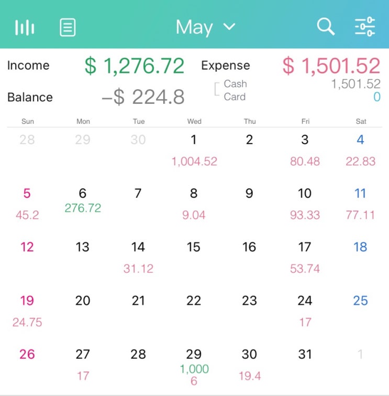Open the filter sliders settings icon
389x396 pixels.
coord(365,27)
